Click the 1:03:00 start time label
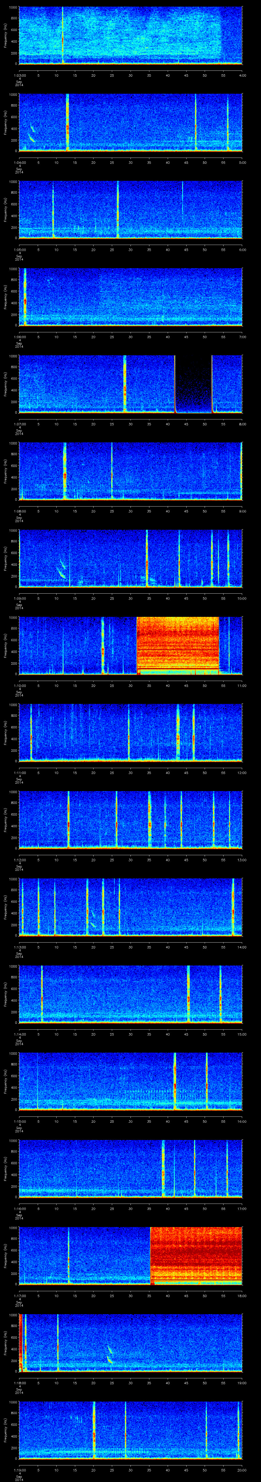261x1482 pixels. (x=20, y=75)
